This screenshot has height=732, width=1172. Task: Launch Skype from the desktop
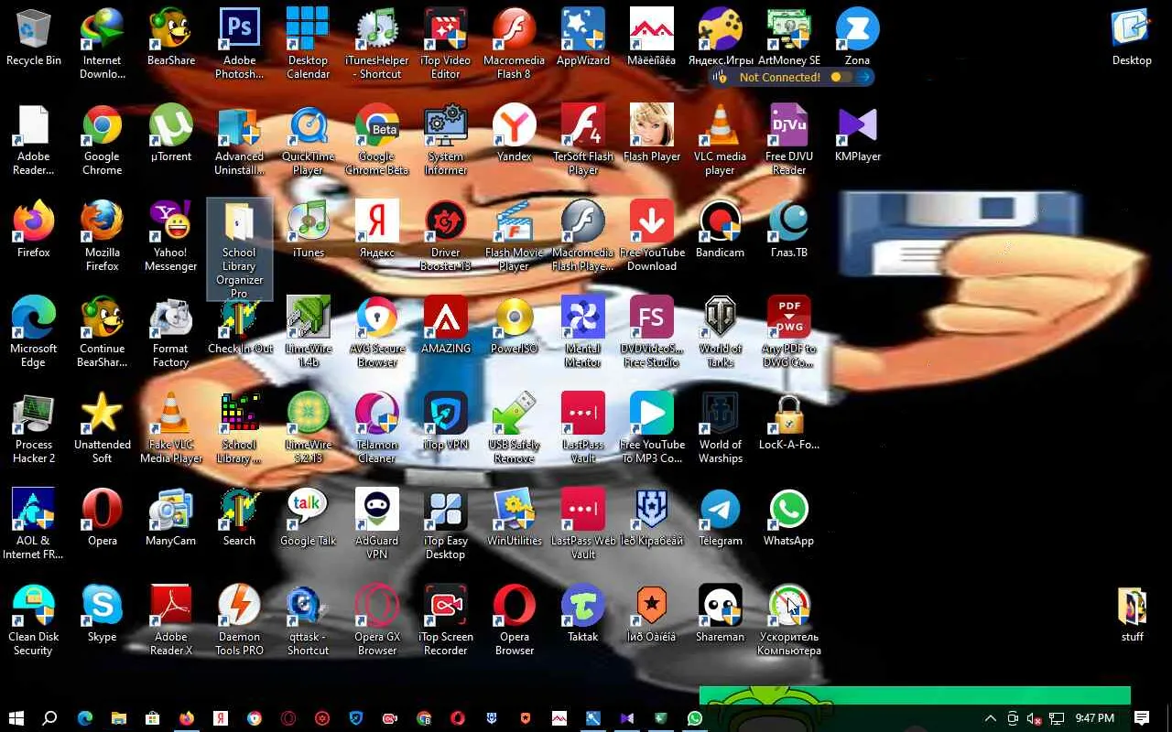pyautogui.click(x=102, y=614)
